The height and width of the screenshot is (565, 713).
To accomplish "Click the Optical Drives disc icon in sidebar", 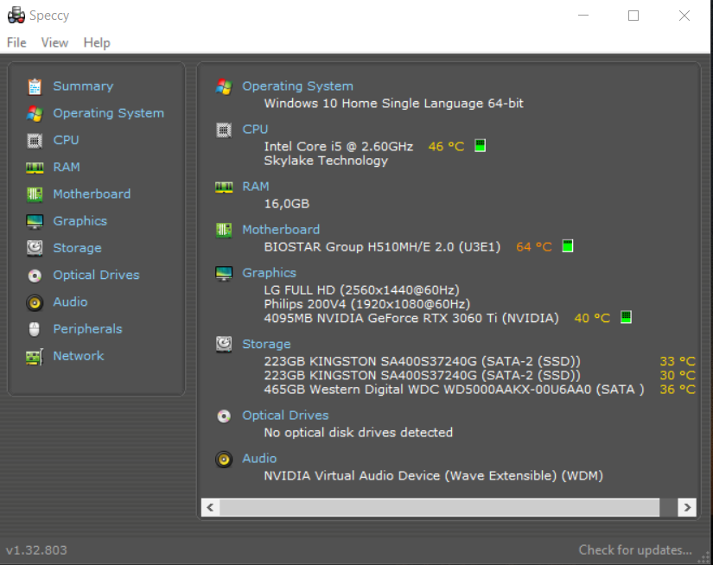I will pyautogui.click(x=35, y=276).
